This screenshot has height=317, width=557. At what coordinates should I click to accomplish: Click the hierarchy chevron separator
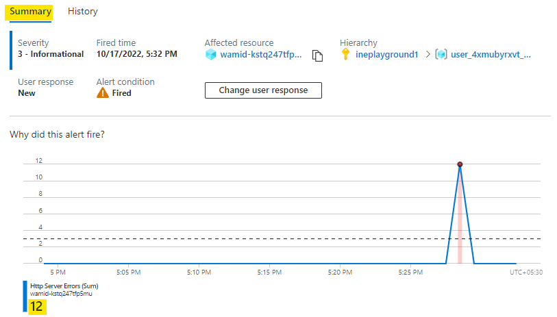(428, 55)
